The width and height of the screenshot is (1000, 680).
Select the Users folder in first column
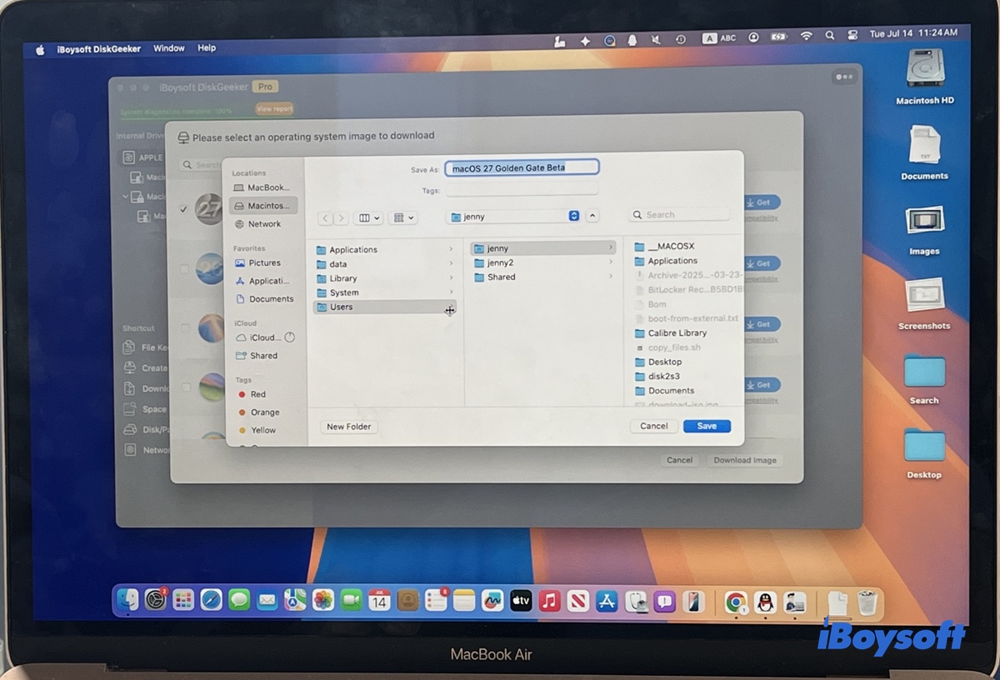[385, 307]
